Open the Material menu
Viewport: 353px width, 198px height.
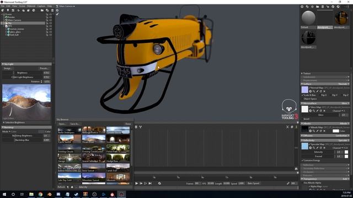[31, 6]
